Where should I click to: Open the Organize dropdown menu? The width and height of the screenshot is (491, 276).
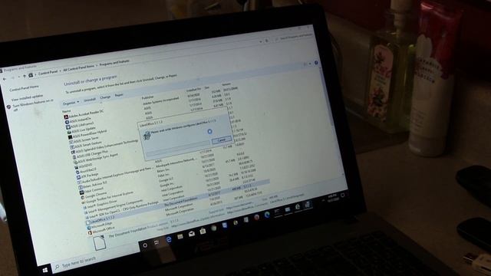71,103
